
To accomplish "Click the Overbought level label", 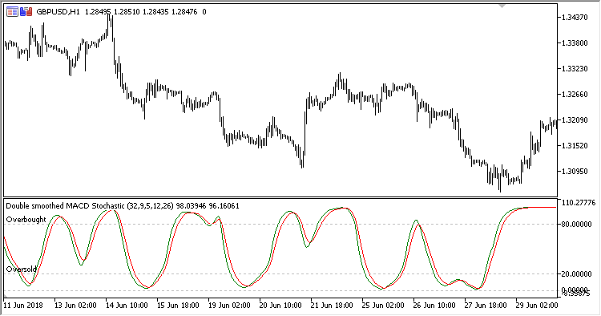I will point(26,220).
